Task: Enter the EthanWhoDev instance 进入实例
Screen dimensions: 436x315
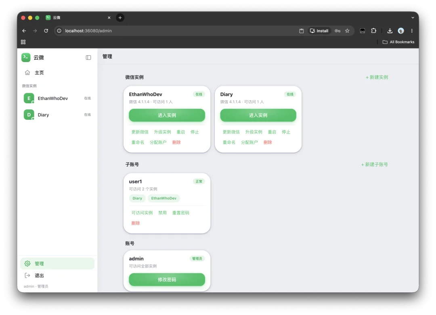Action: click(167, 115)
